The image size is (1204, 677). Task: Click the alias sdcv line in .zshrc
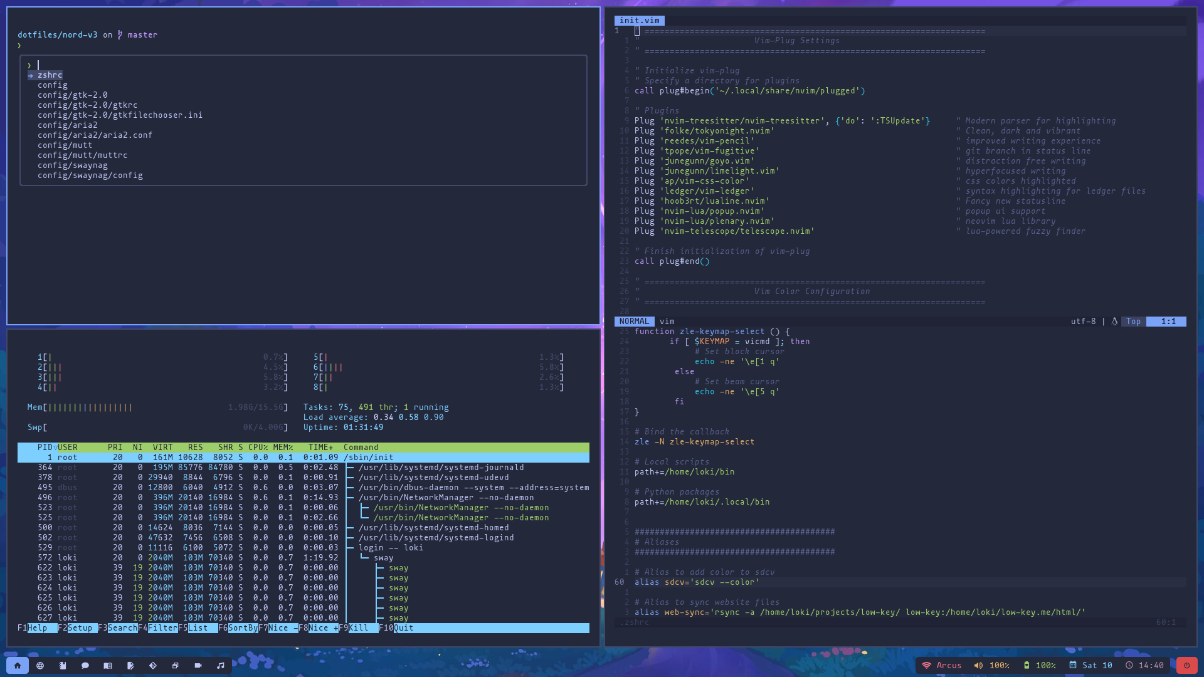pyautogui.click(x=697, y=582)
